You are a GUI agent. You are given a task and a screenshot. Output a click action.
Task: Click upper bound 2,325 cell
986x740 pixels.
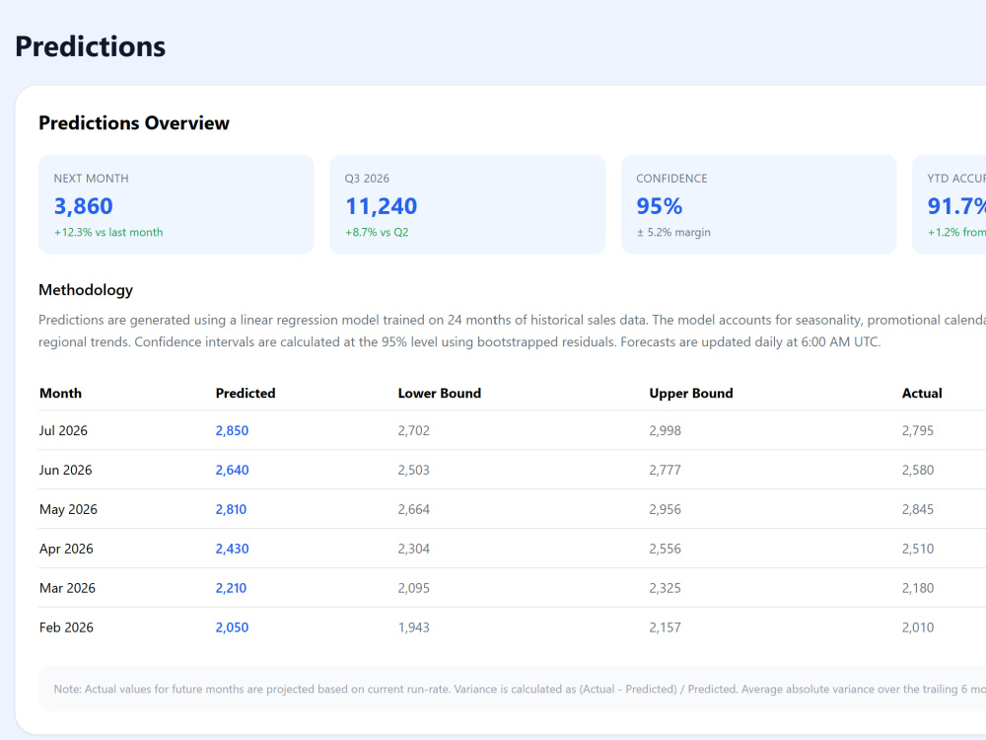666,588
